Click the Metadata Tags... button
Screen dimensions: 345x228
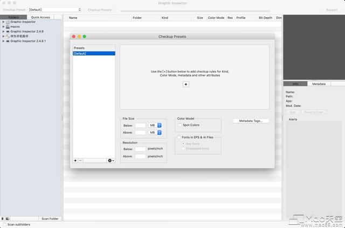[x=251, y=121]
